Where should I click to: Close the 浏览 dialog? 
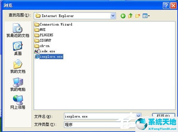[x=173, y=5]
